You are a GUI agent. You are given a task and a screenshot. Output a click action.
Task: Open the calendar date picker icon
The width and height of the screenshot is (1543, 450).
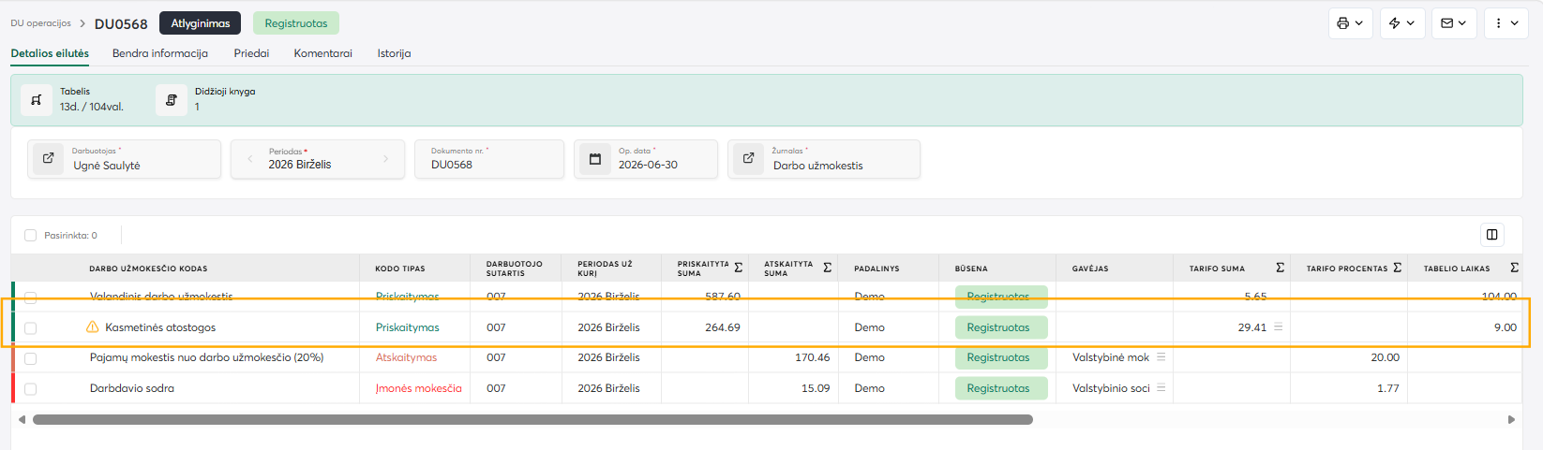click(x=594, y=159)
